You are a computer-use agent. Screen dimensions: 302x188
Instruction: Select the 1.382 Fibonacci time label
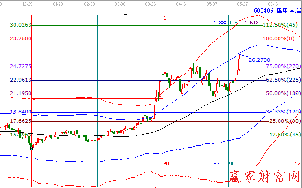coord(220,23)
